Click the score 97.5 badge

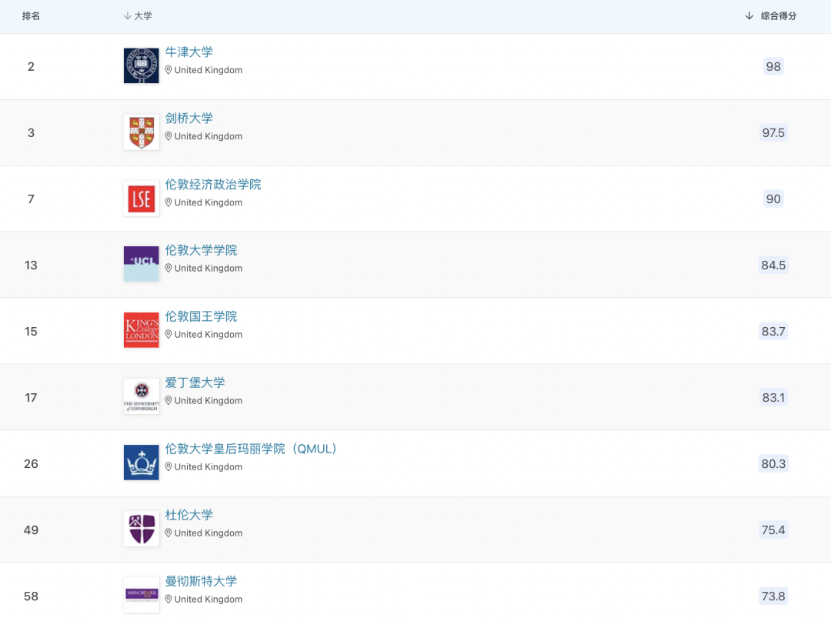[x=773, y=133]
